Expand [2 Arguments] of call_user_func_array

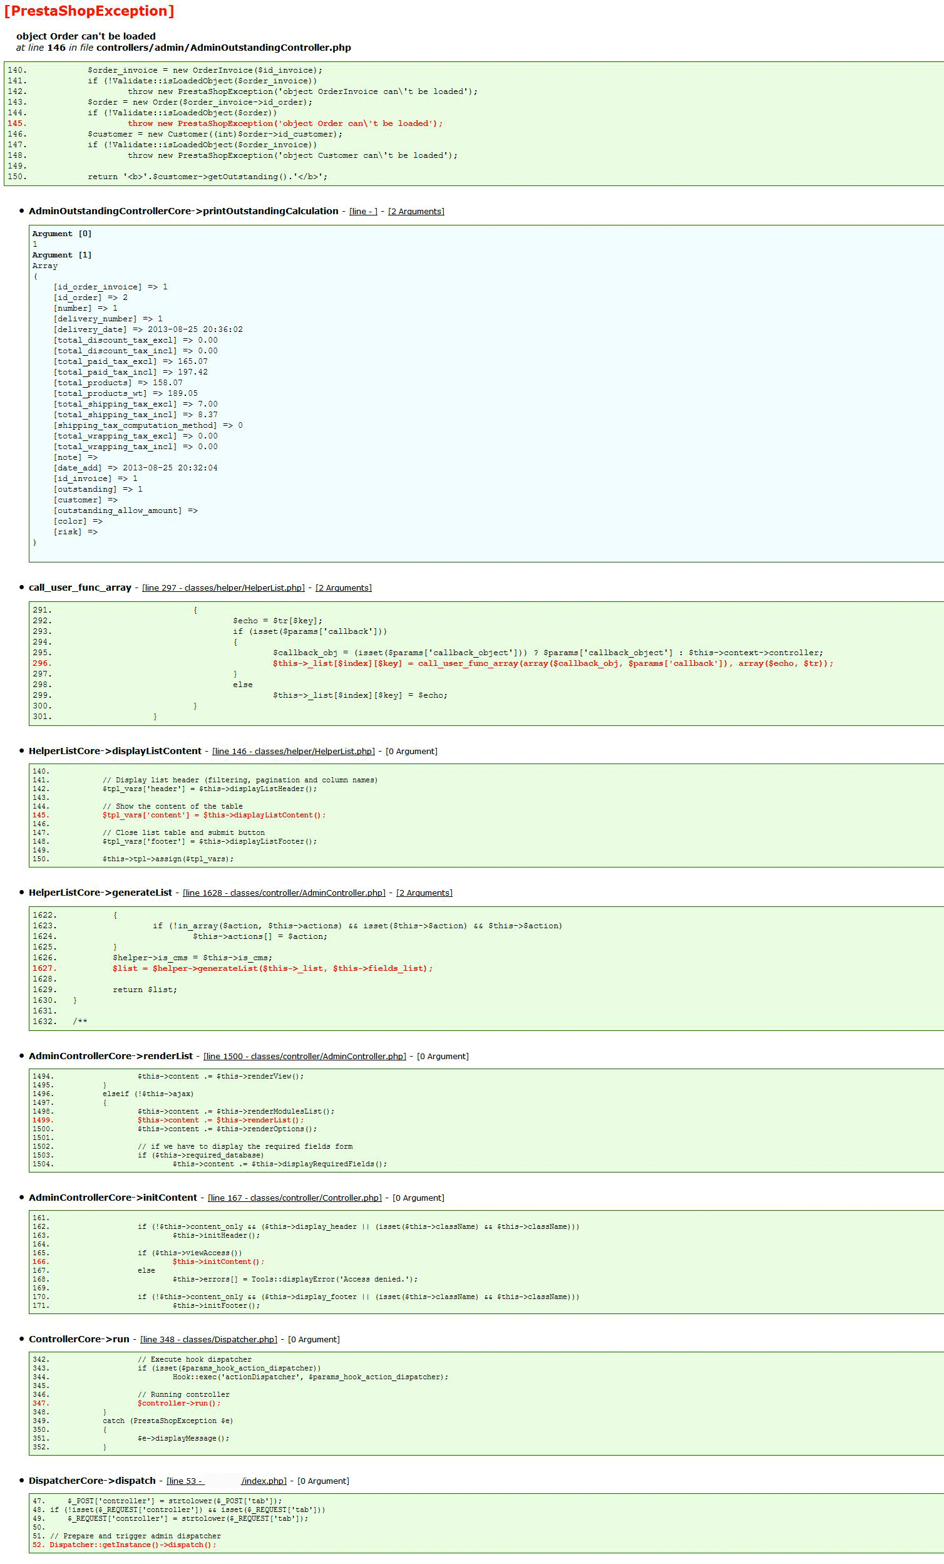tap(343, 588)
